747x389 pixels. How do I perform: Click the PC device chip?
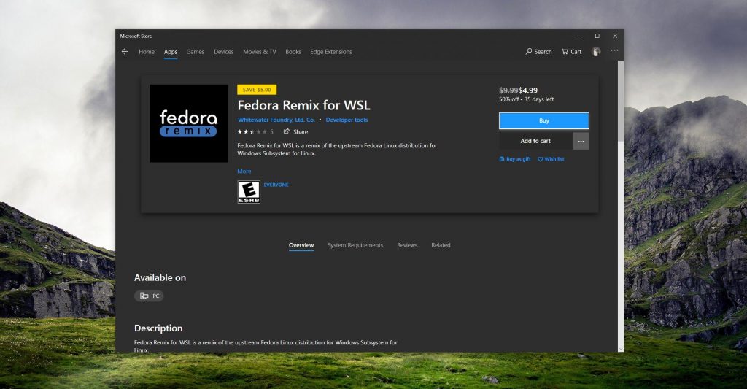coord(149,296)
